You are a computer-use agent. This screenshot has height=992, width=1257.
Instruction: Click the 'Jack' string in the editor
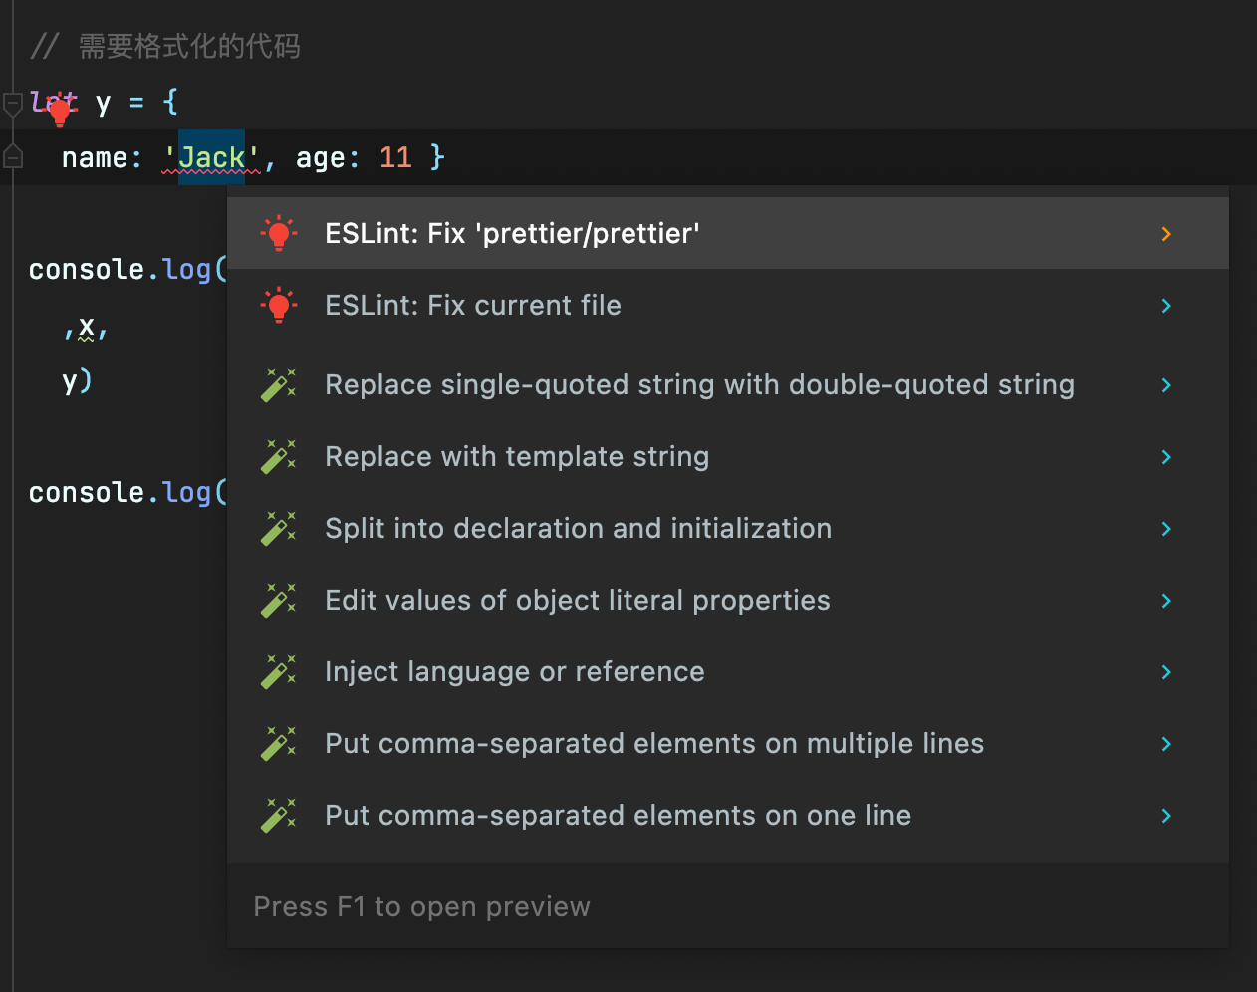point(211,157)
